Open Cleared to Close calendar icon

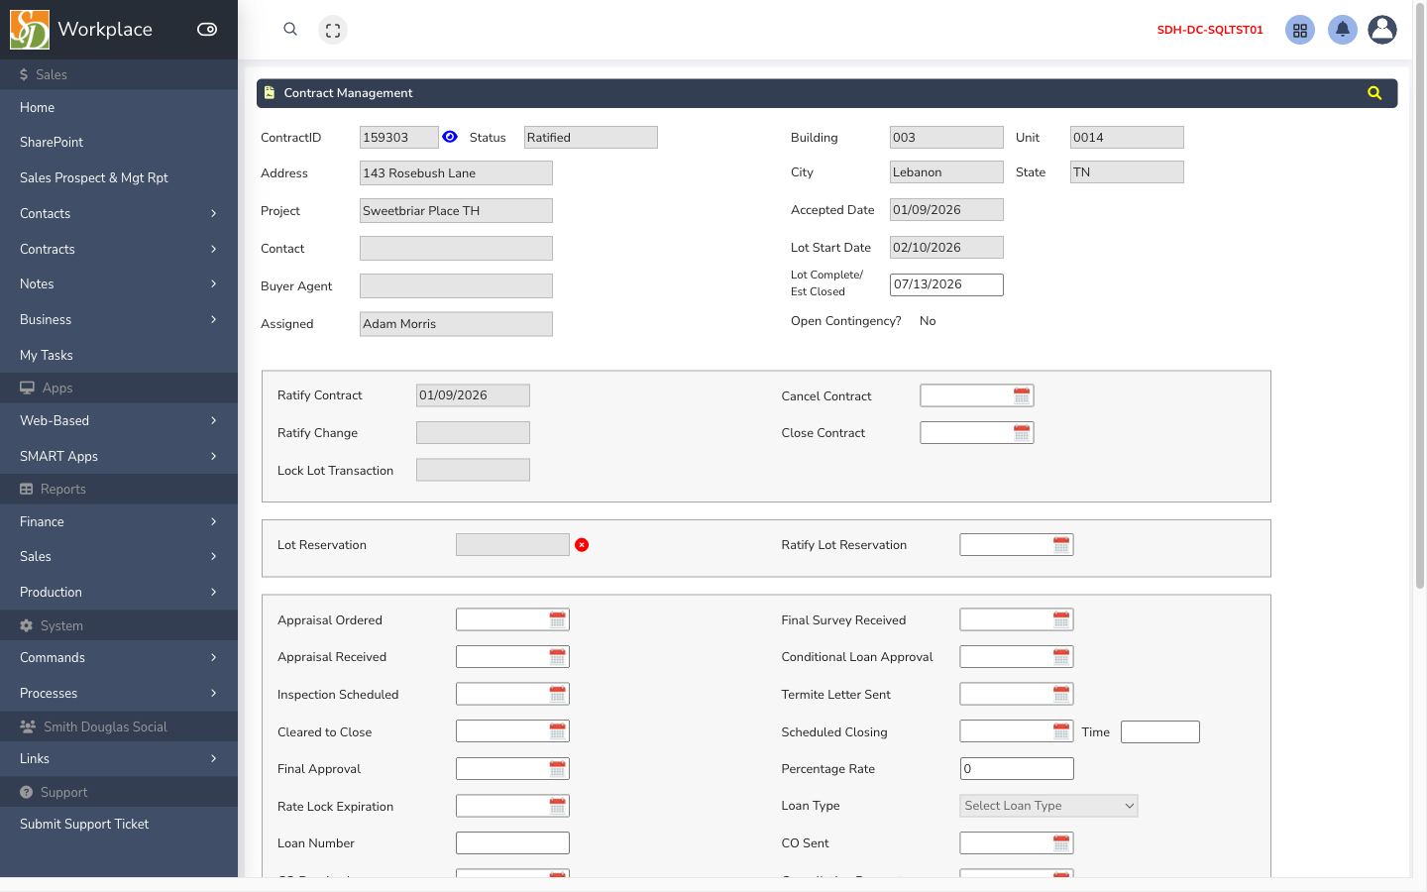pyautogui.click(x=558, y=731)
